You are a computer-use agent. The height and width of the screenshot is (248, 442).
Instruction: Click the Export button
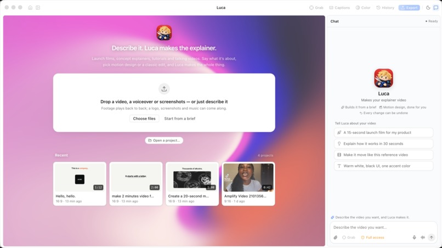[x=409, y=8]
